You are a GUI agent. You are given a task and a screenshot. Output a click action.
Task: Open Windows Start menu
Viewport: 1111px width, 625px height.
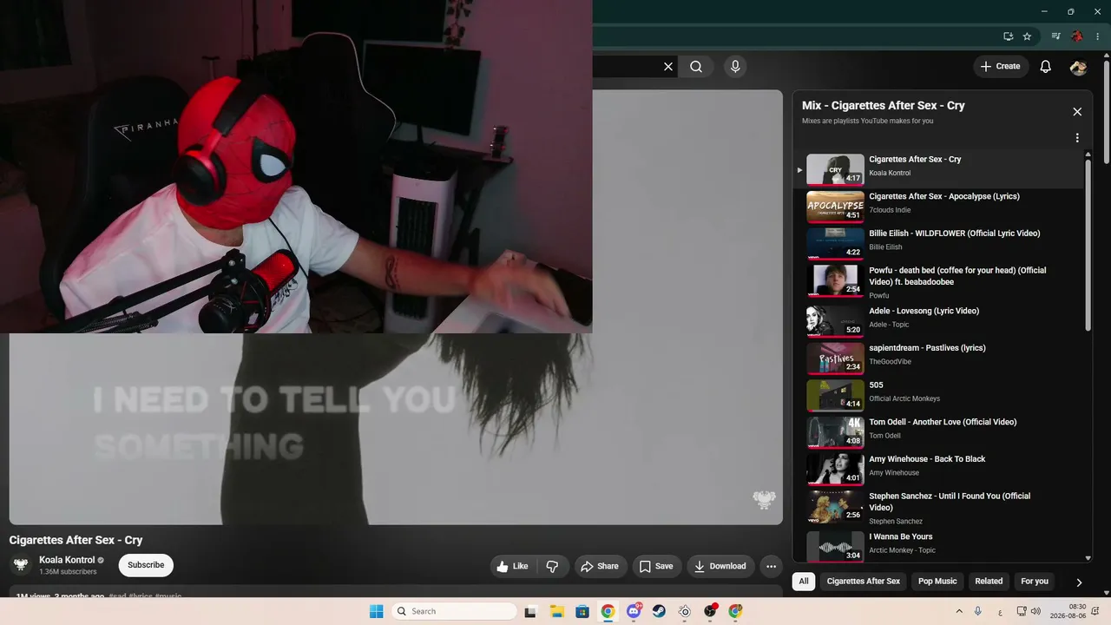tap(376, 611)
